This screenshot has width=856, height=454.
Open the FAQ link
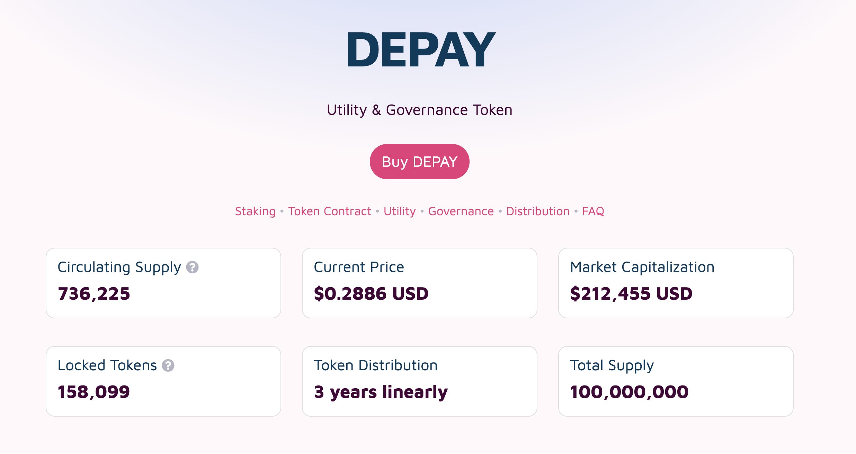click(x=593, y=211)
